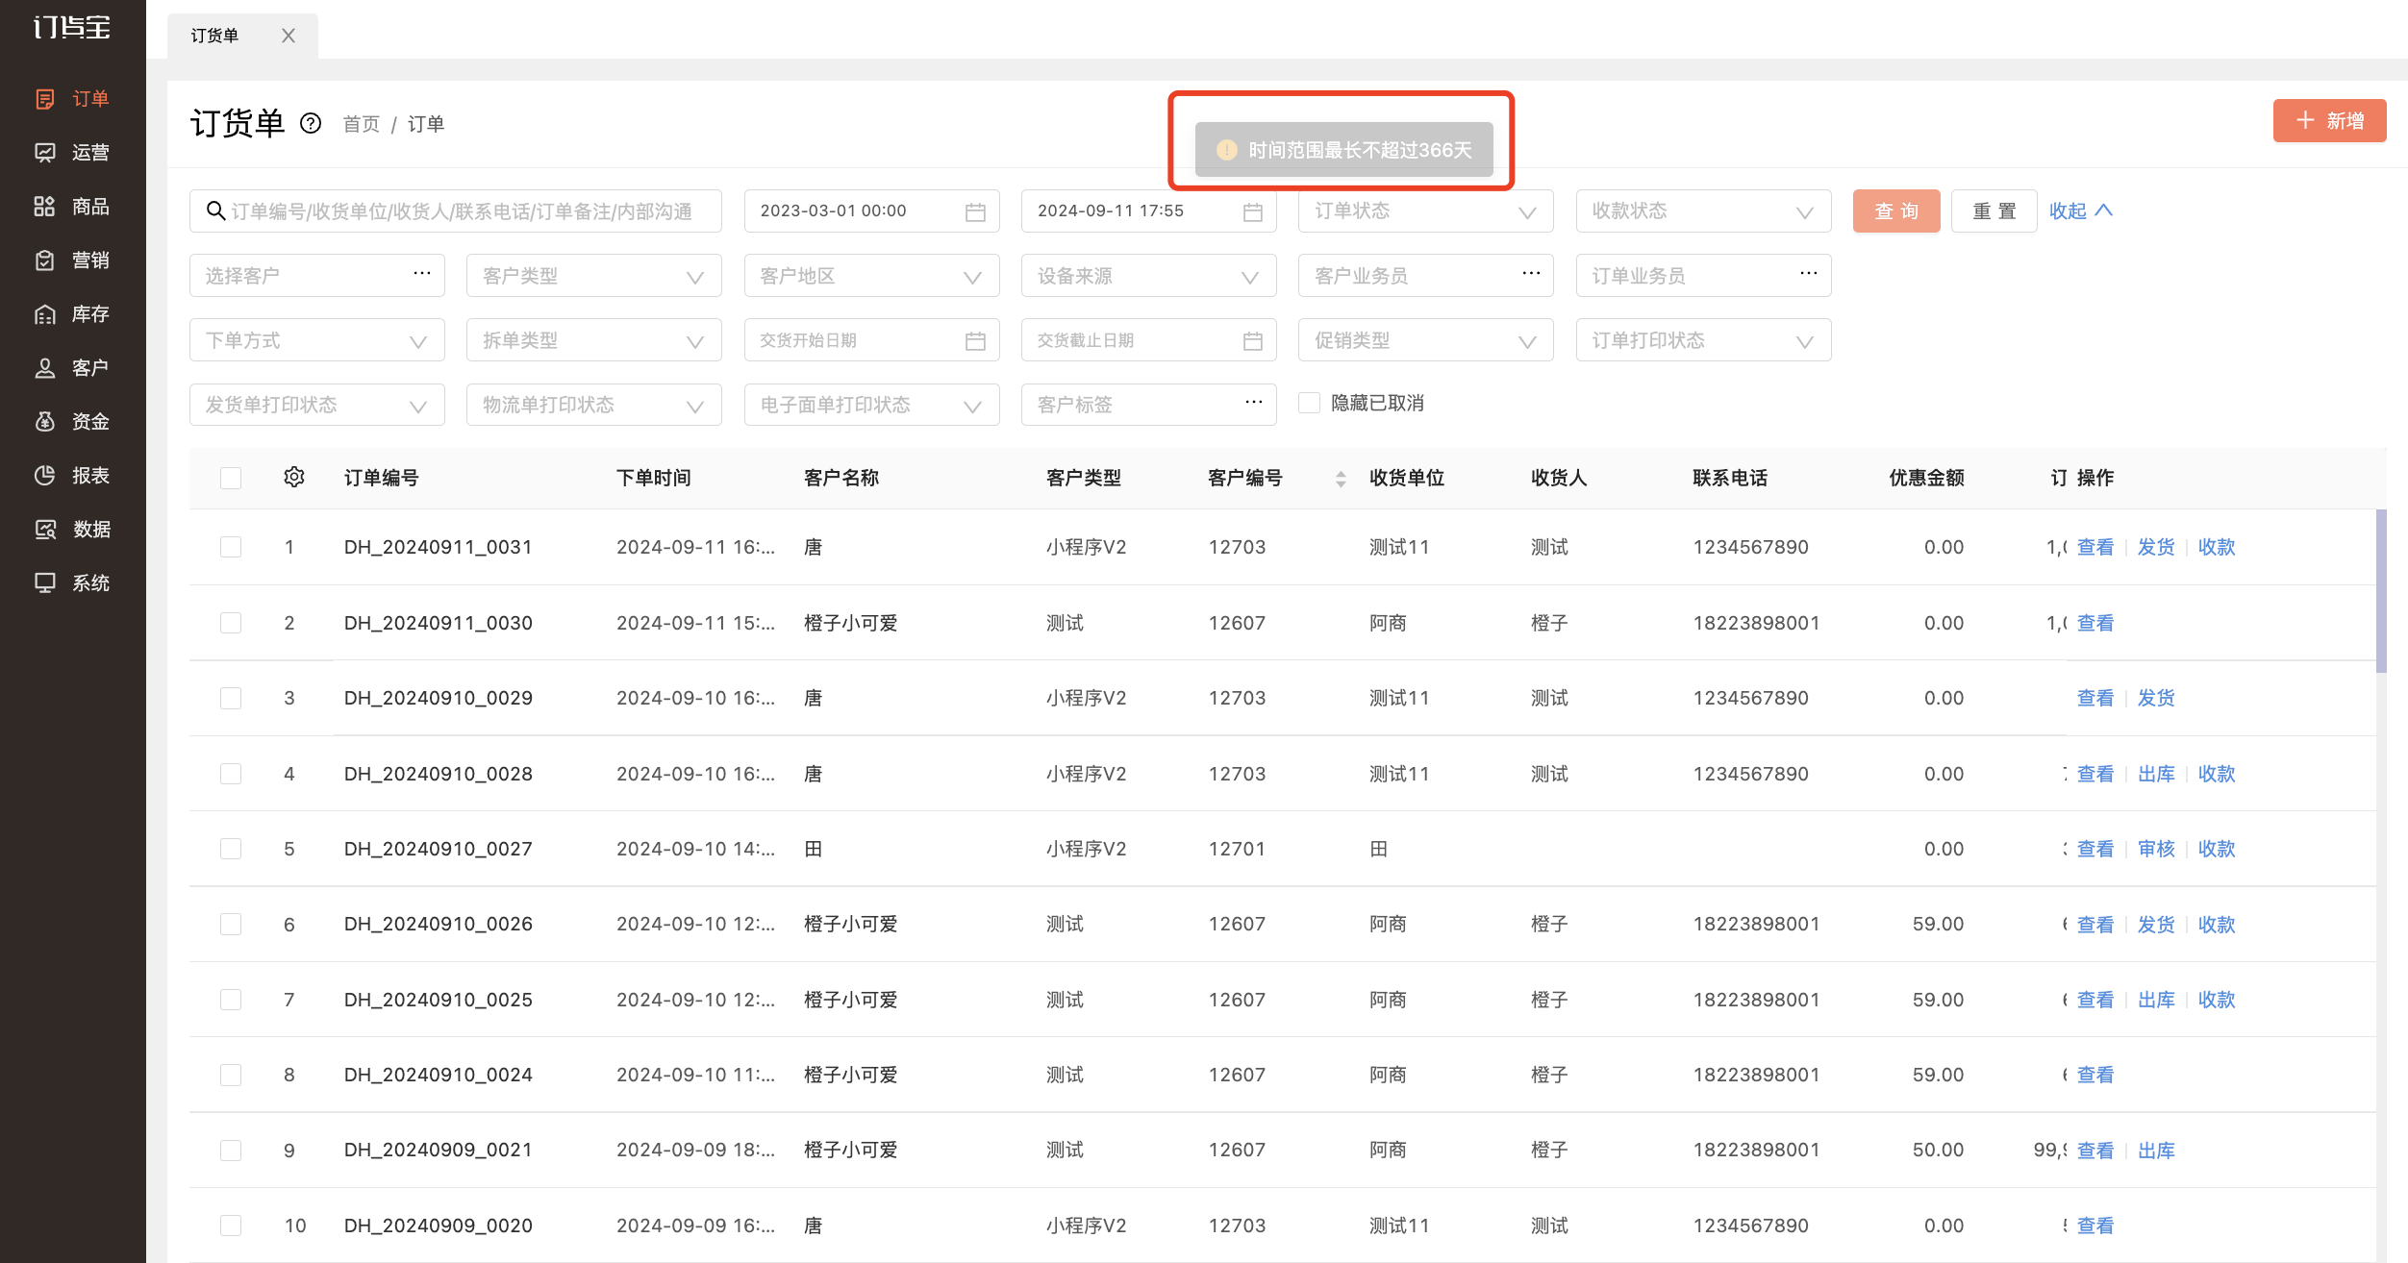Open the 订单 sidebar icon
The image size is (2408, 1263).
pyautogui.click(x=45, y=99)
